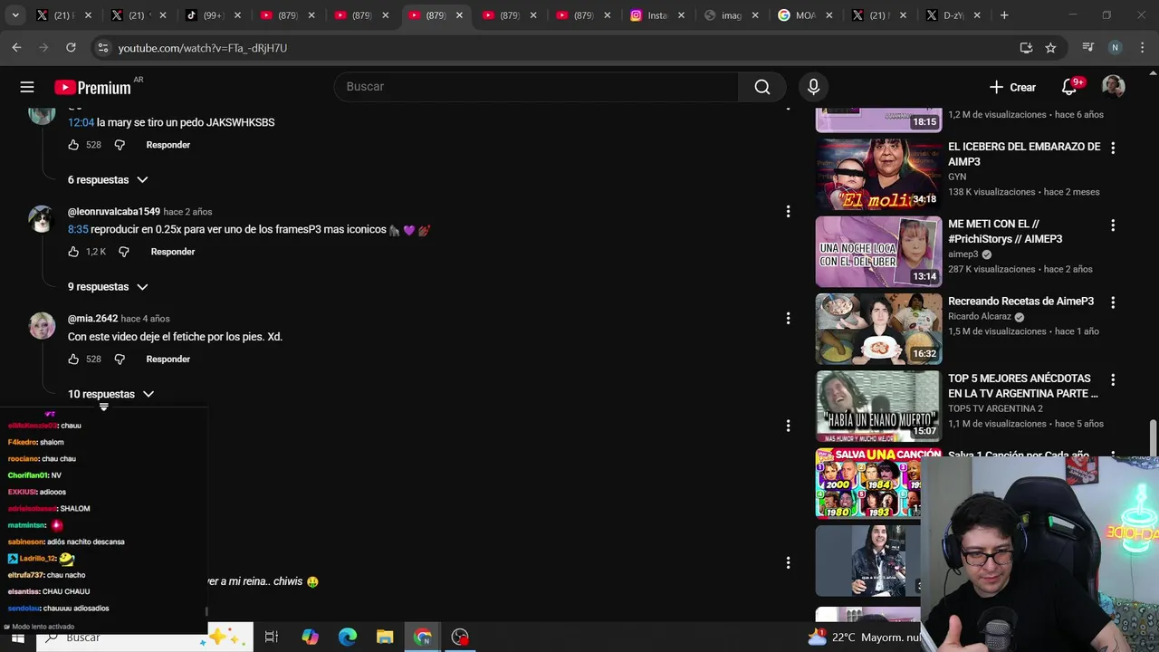Switch to the Instagram tab
This screenshot has height=652, width=1159.
click(x=657, y=15)
